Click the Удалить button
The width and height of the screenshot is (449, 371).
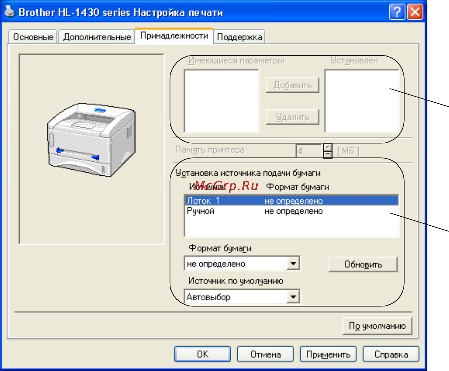(292, 117)
